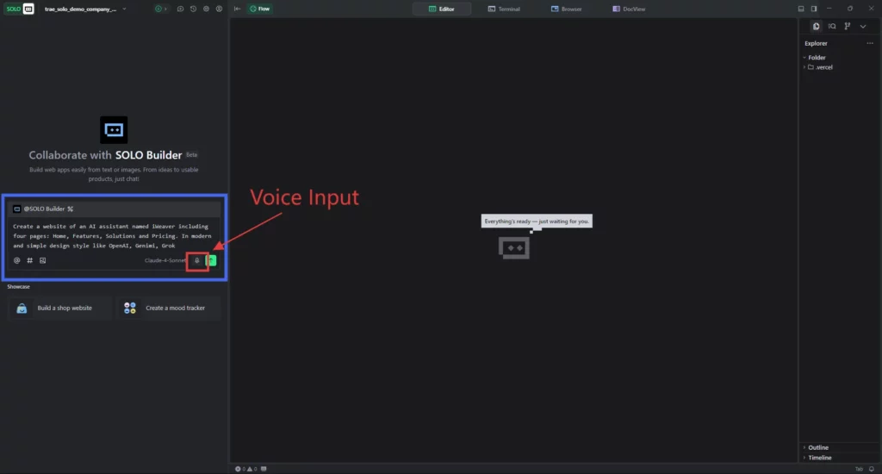Screen dimensions: 882x474
Task: Click the Showcase heading
Action: 19,286
